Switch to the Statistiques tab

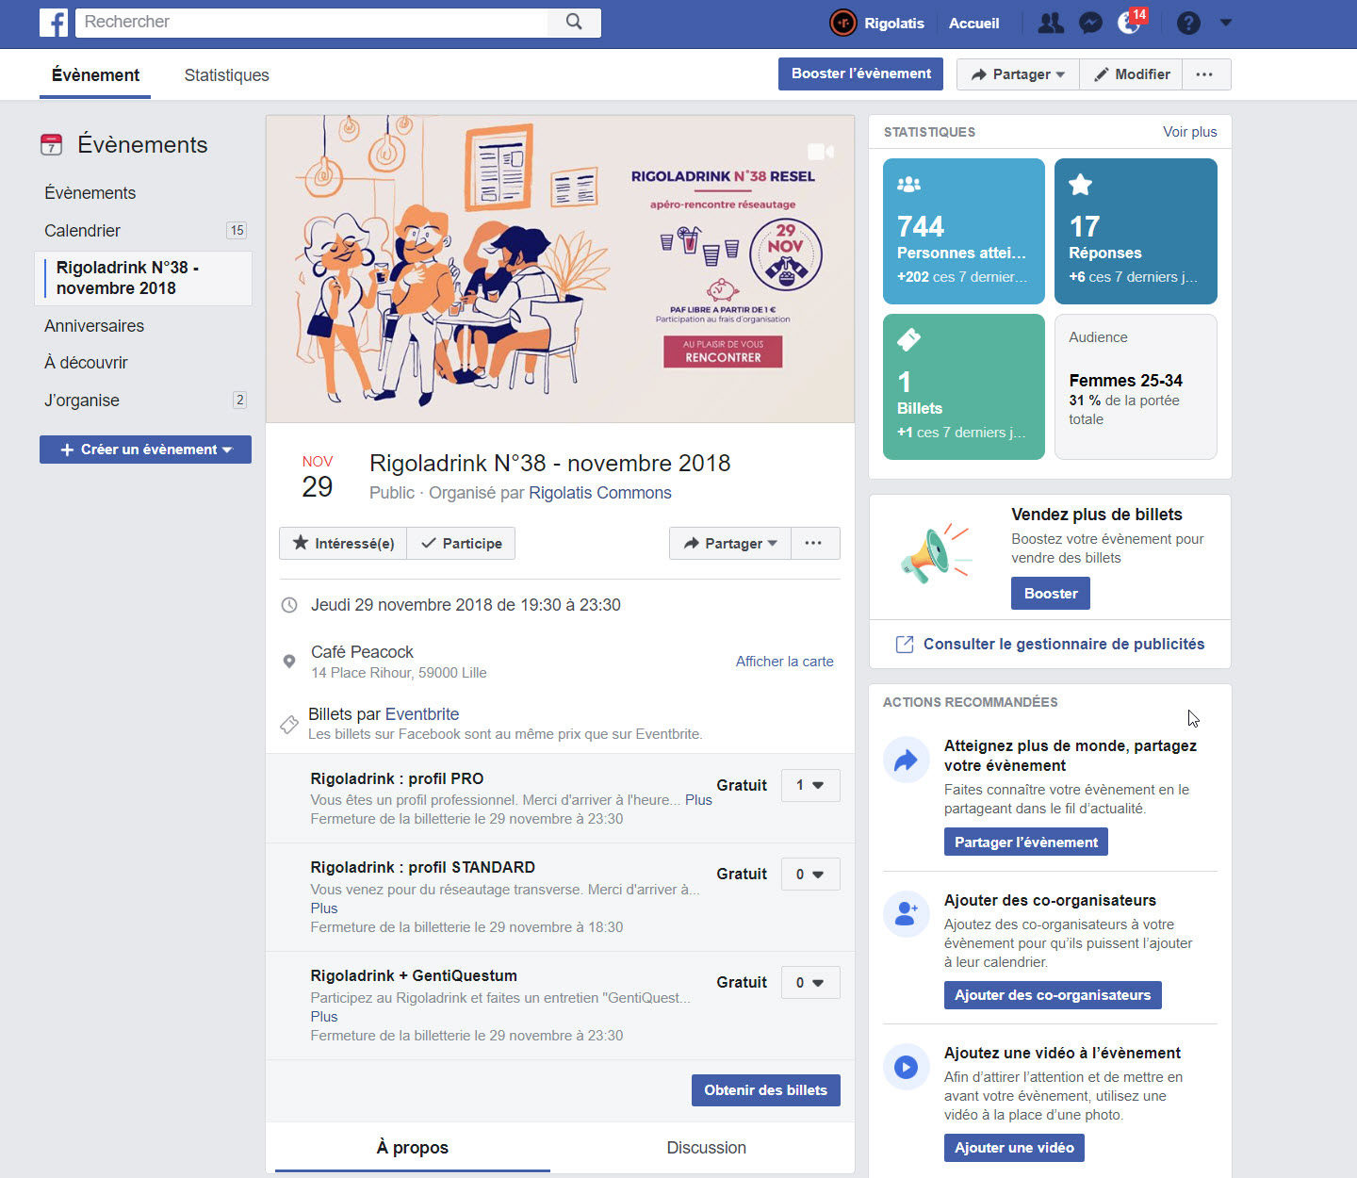click(x=227, y=75)
